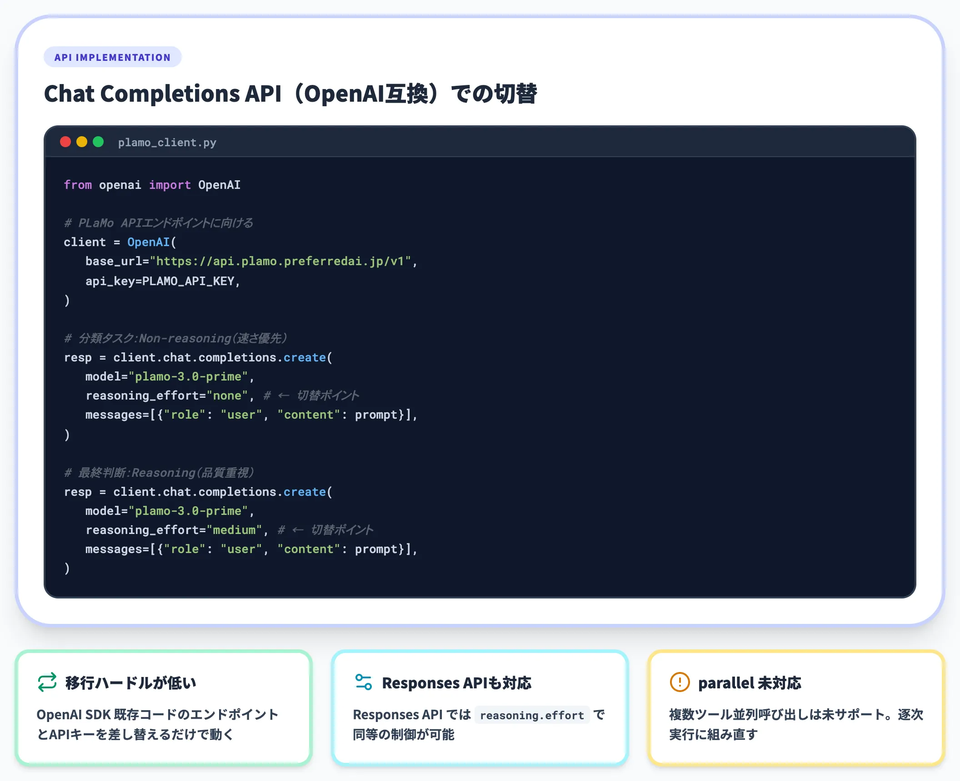Click the orange exclamation warning icon
The height and width of the screenshot is (781, 960).
point(680,682)
